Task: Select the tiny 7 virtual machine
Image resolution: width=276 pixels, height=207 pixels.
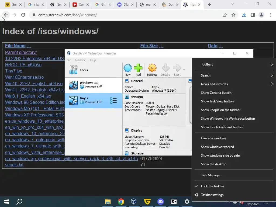Action: click(94, 100)
